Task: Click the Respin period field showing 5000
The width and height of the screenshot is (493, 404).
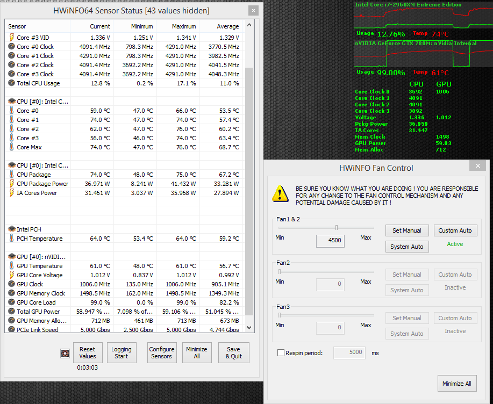Action: tap(349, 352)
